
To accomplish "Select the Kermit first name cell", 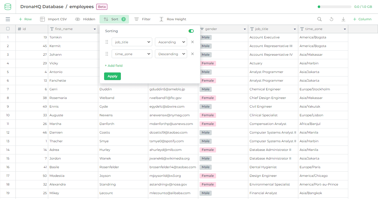I will (73, 46).
